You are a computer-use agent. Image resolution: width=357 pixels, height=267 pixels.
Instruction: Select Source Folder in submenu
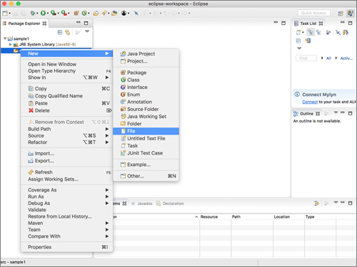[x=146, y=109]
